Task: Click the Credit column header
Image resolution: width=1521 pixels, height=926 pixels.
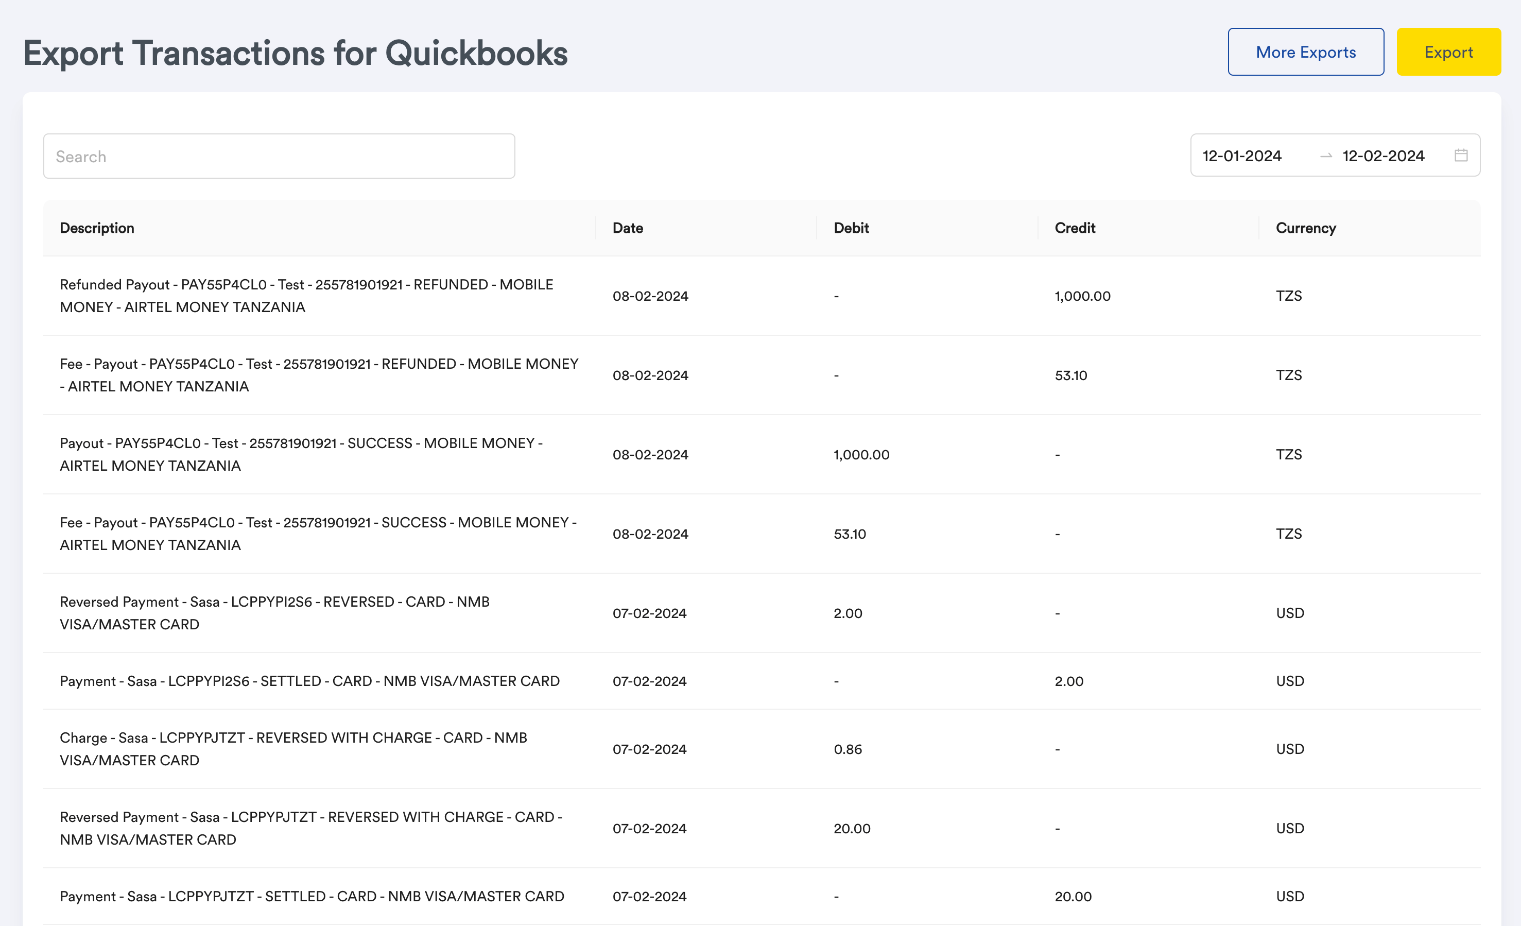Action: tap(1075, 228)
